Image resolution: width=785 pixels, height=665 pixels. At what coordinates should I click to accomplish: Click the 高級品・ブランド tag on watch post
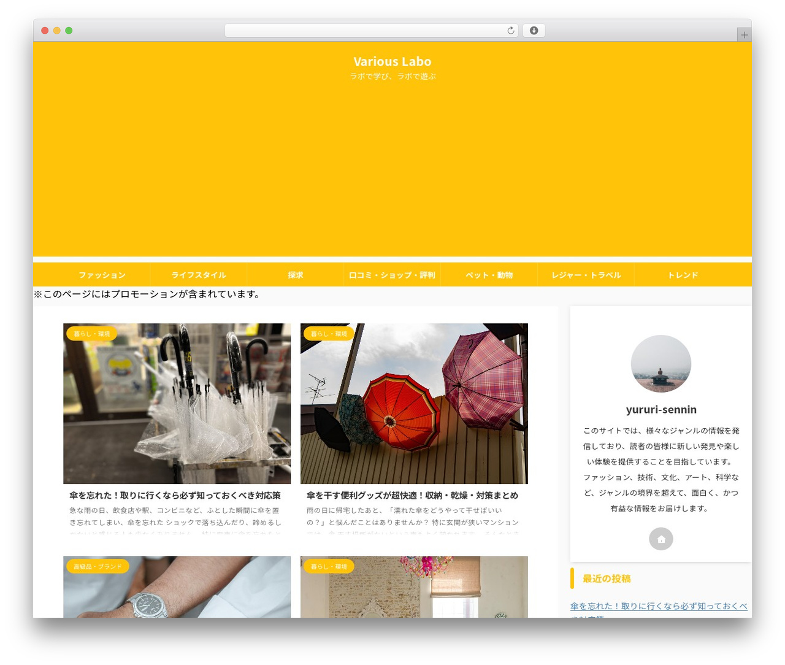tap(98, 566)
